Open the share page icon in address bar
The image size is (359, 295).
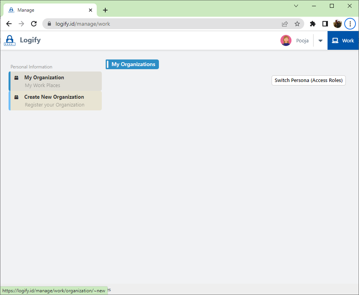pyautogui.click(x=285, y=24)
